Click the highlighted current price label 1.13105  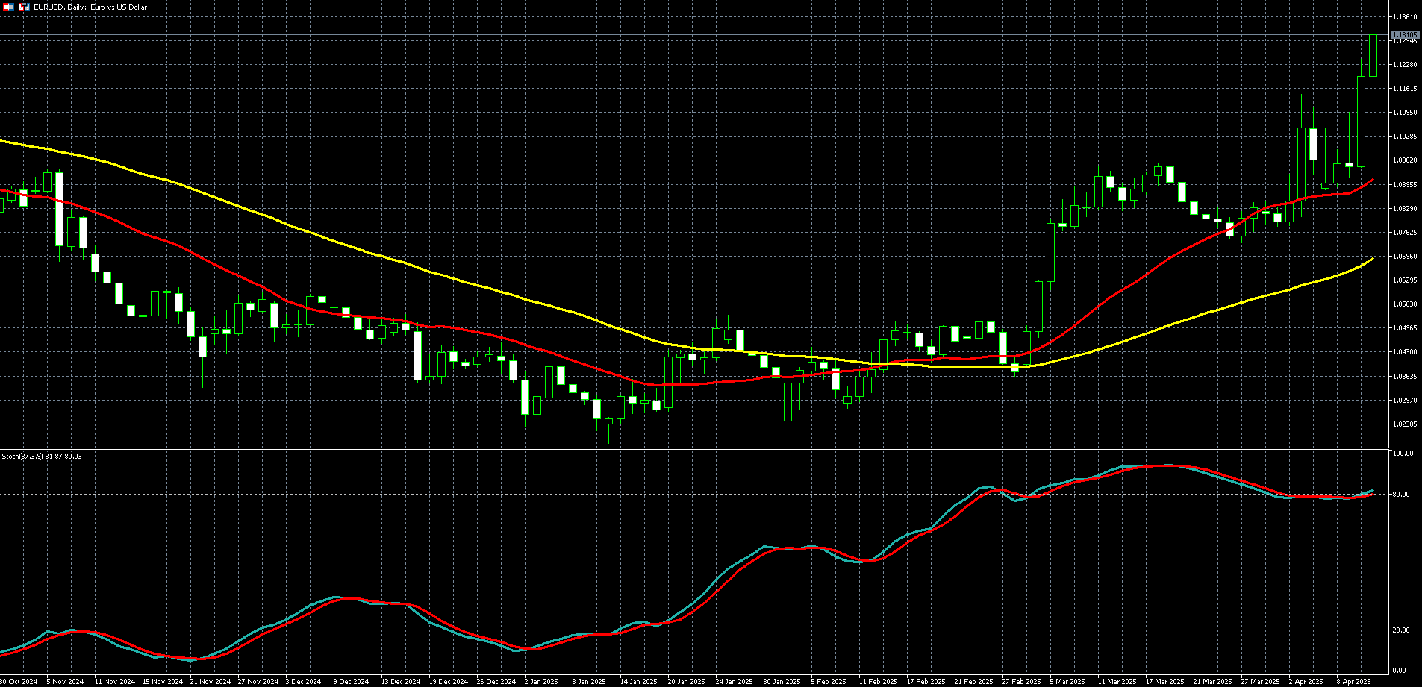pyautogui.click(x=1404, y=35)
